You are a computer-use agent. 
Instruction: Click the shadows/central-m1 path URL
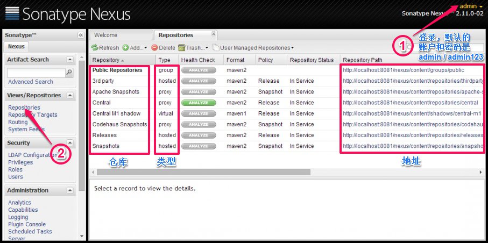click(x=412, y=113)
